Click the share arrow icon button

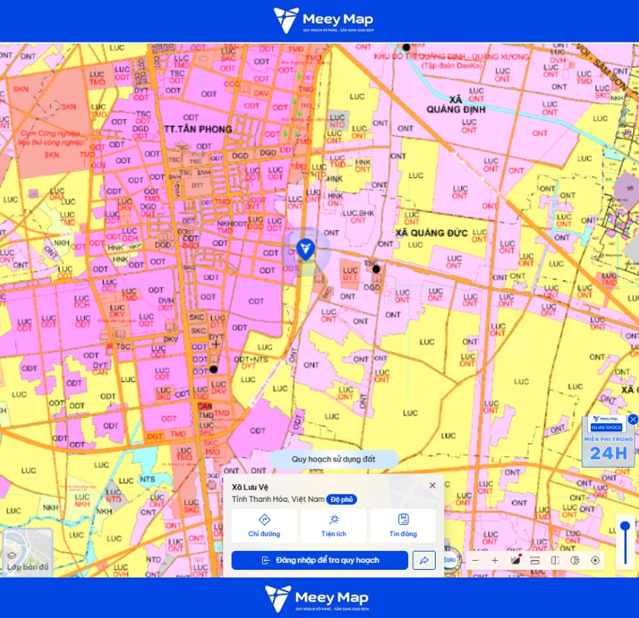coord(423,560)
